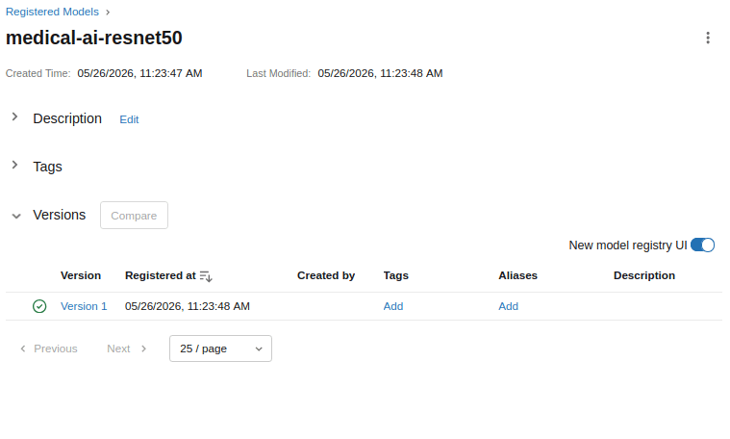Click the breadcrumb chevron separator
The image size is (730, 439).
pyautogui.click(x=108, y=13)
